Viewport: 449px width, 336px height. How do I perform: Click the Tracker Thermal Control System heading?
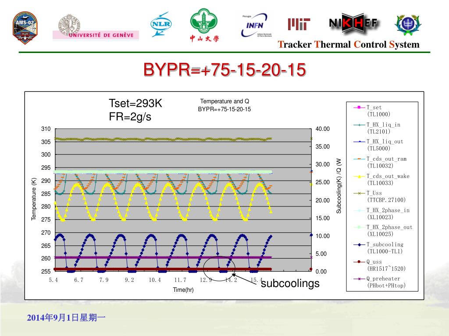click(349, 45)
